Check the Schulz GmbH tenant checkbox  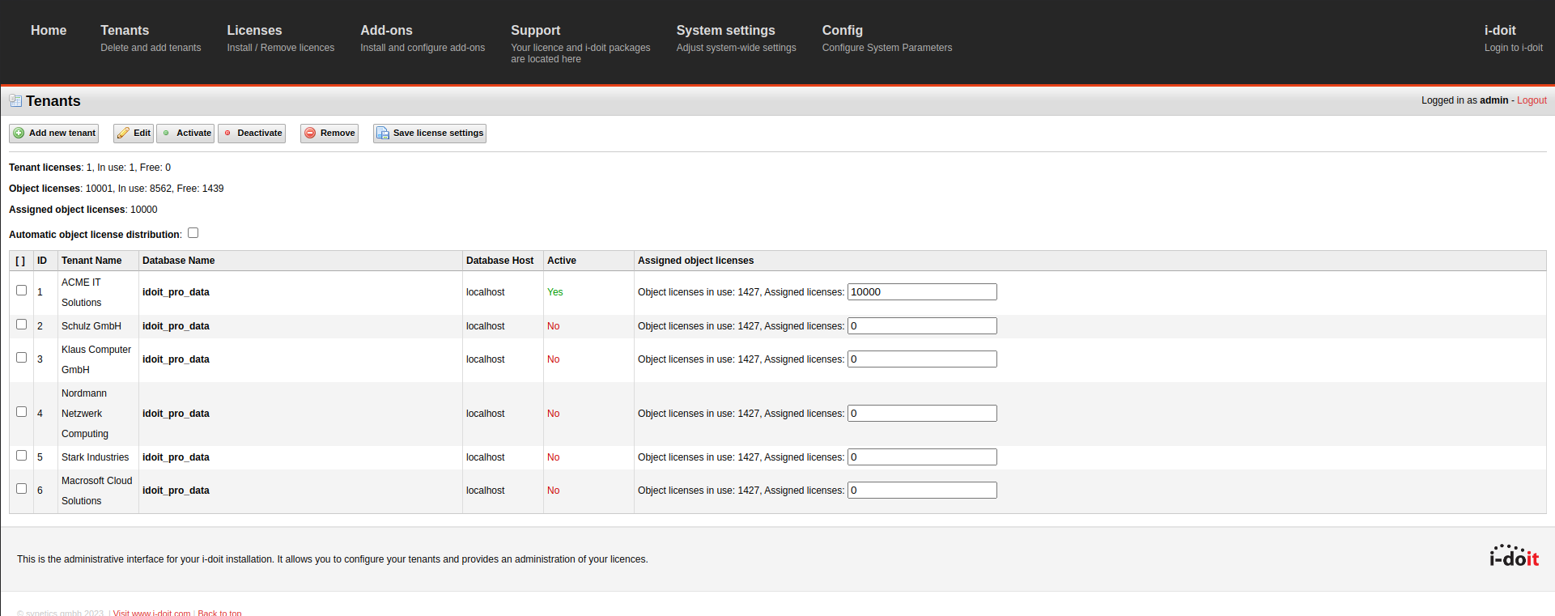22,325
